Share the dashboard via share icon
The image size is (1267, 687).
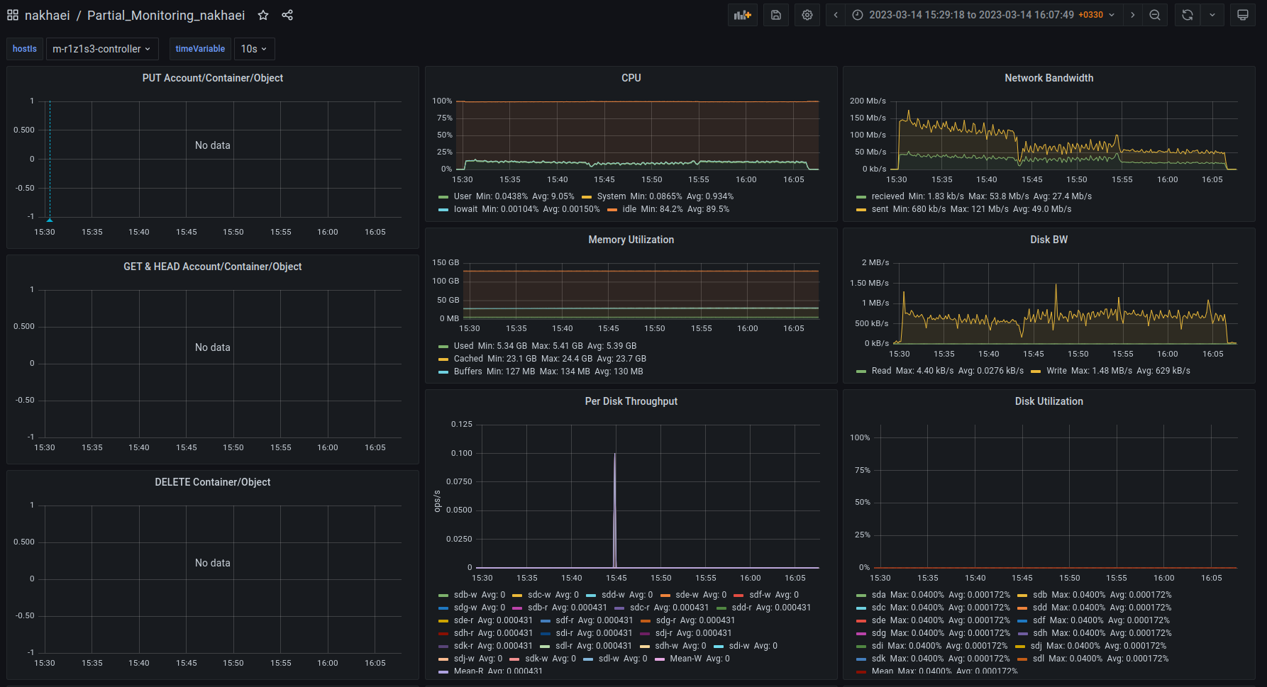click(287, 15)
